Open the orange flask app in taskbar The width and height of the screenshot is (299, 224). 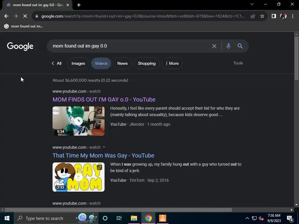pos(162,218)
